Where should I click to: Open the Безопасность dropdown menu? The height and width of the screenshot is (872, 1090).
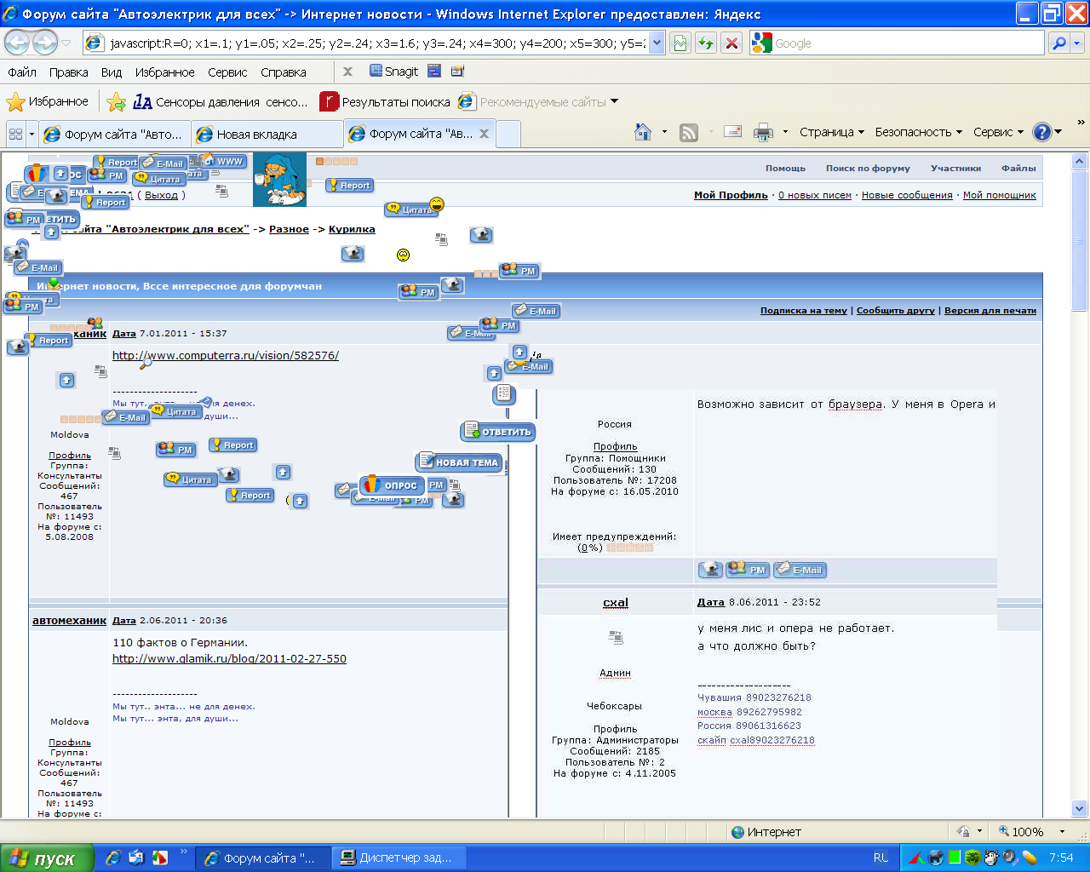(x=919, y=132)
